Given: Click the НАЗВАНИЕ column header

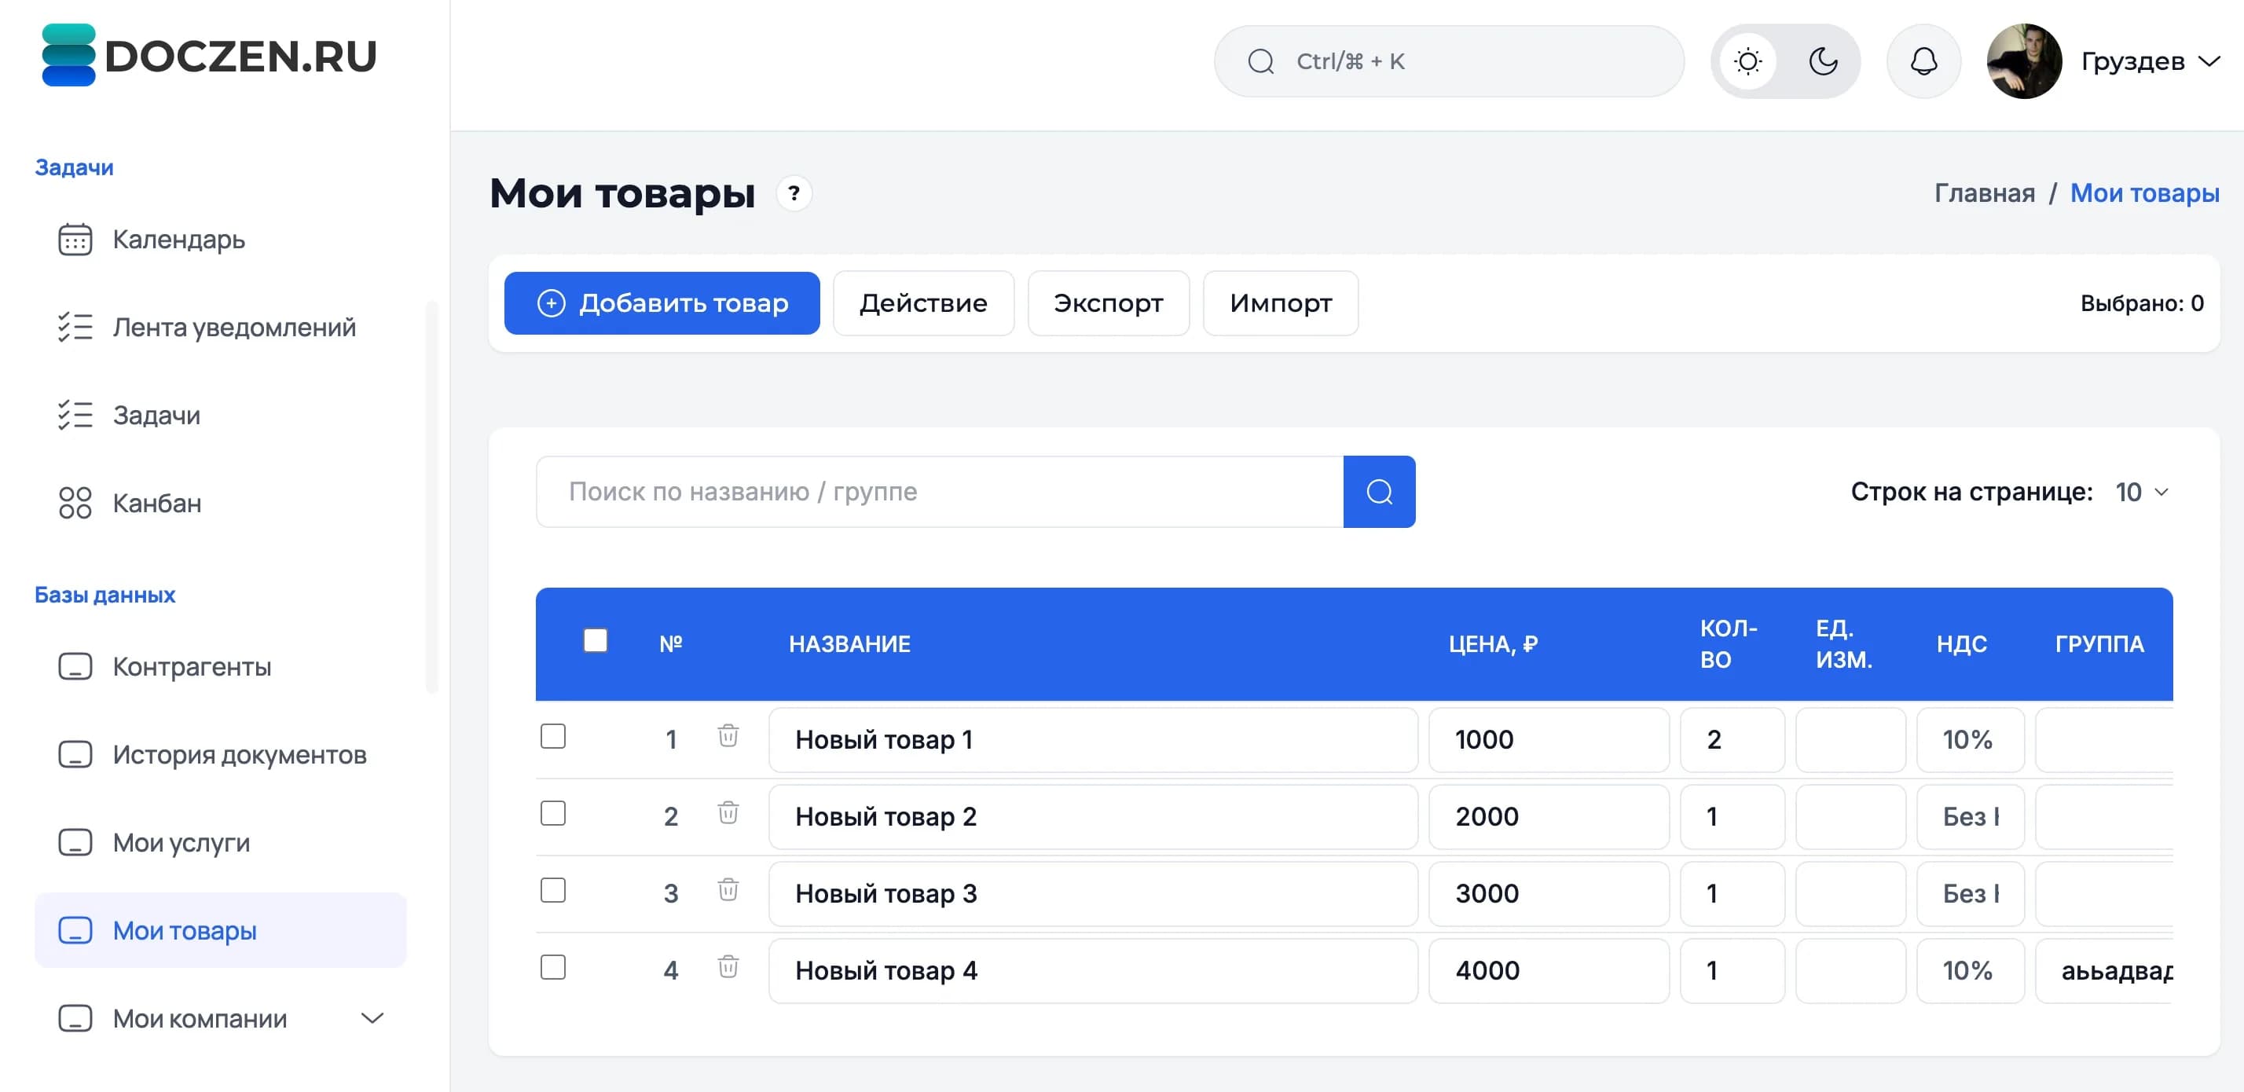Looking at the screenshot, I should 849,644.
